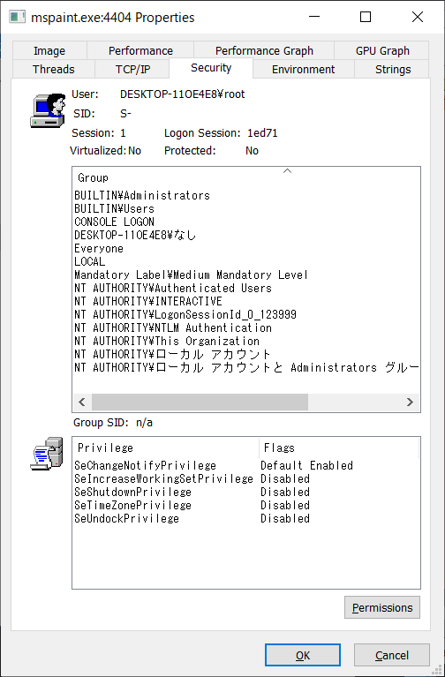The height and width of the screenshot is (677, 445).
Task: Click the group list right scroll arrow
Action: pos(410,402)
